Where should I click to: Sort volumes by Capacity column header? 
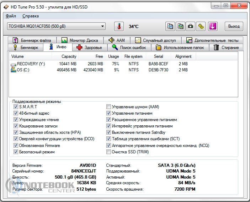[69, 56]
